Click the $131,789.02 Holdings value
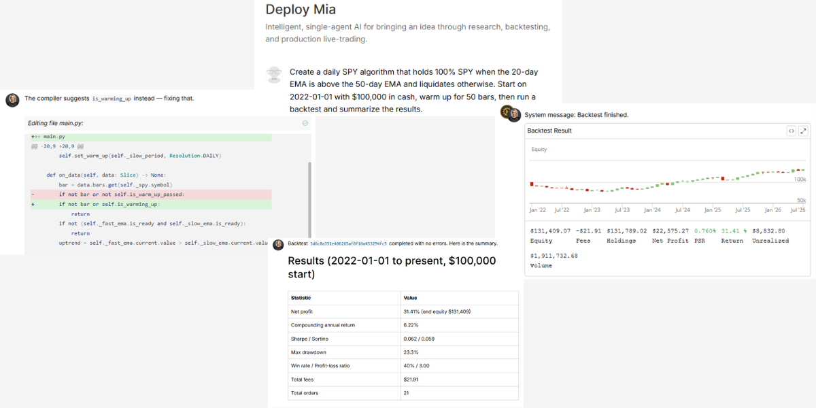 [627, 231]
